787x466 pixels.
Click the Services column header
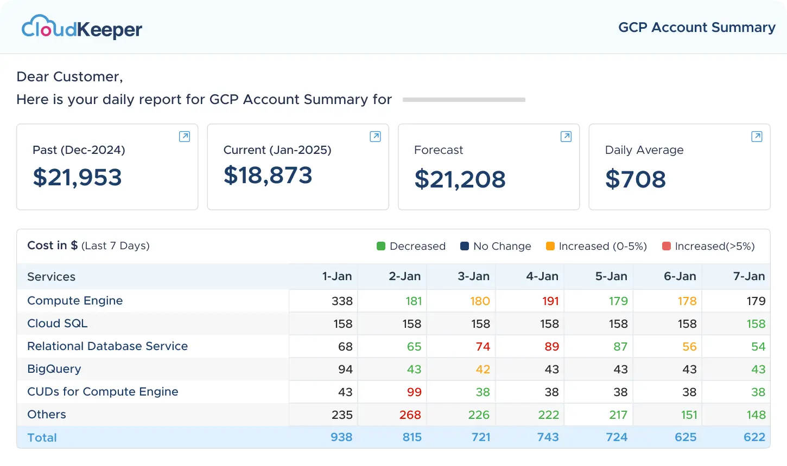51,277
